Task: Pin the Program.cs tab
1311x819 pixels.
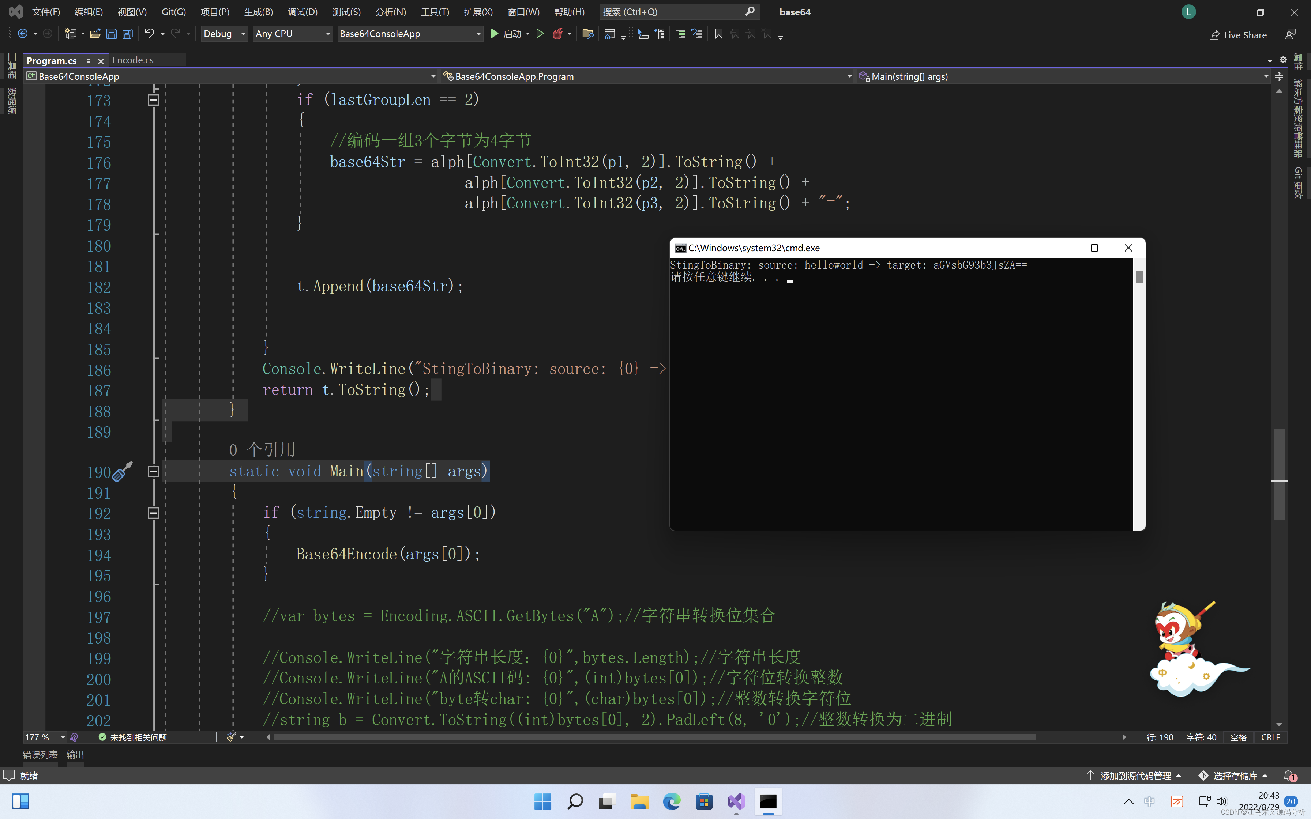Action: coord(88,61)
